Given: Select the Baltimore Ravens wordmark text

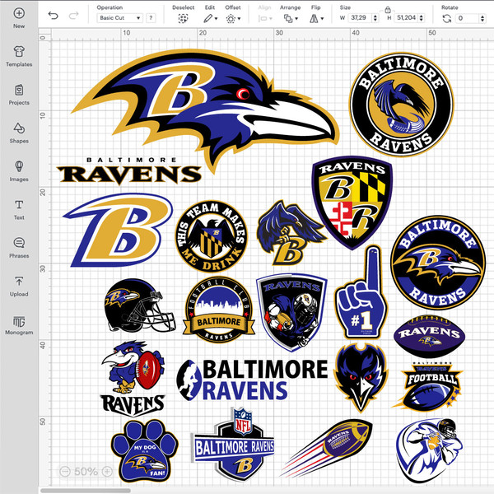Looking at the screenshot, I should pos(129,170).
